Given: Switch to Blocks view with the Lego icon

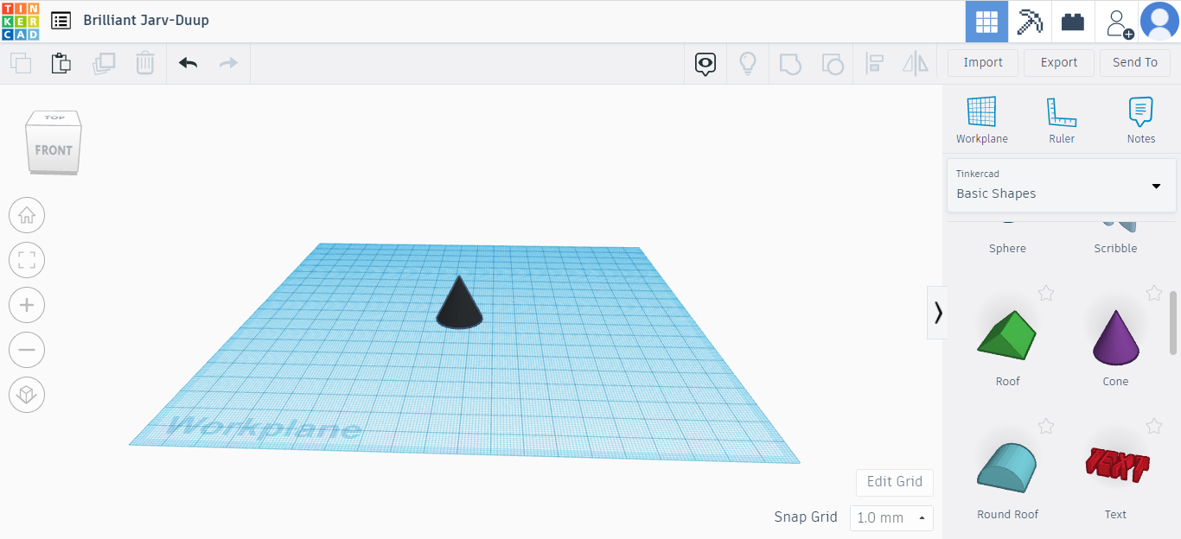Looking at the screenshot, I should pos(1072,22).
